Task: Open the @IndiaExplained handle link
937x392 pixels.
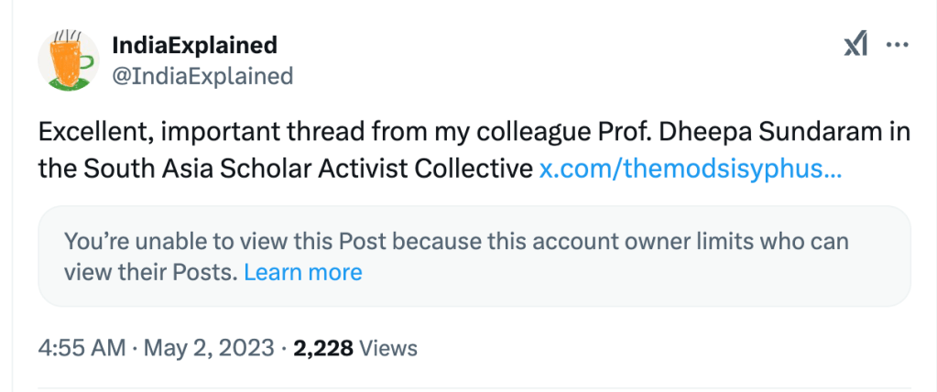Action: tap(202, 76)
